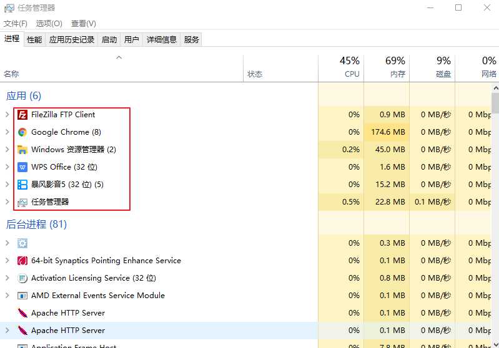Viewport: 499px width, 348px height.
Task: Click the unnamed gear process icon
Action: click(x=22, y=243)
